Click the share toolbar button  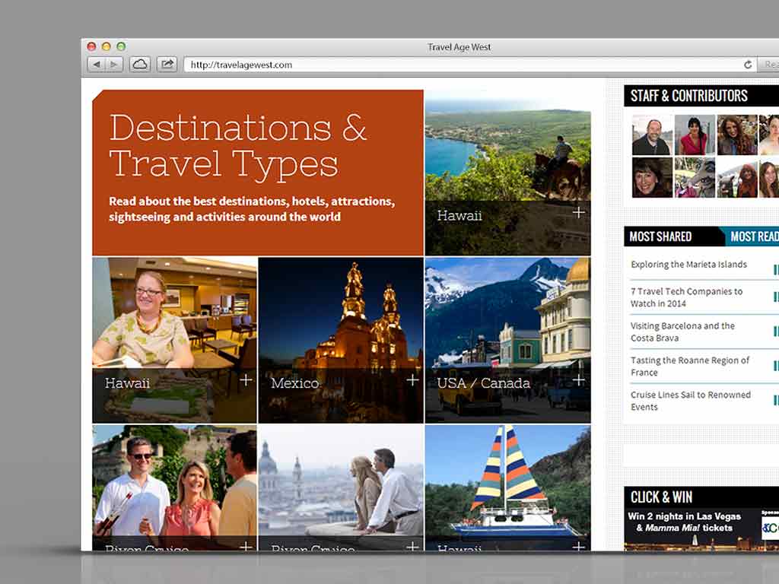click(x=167, y=65)
